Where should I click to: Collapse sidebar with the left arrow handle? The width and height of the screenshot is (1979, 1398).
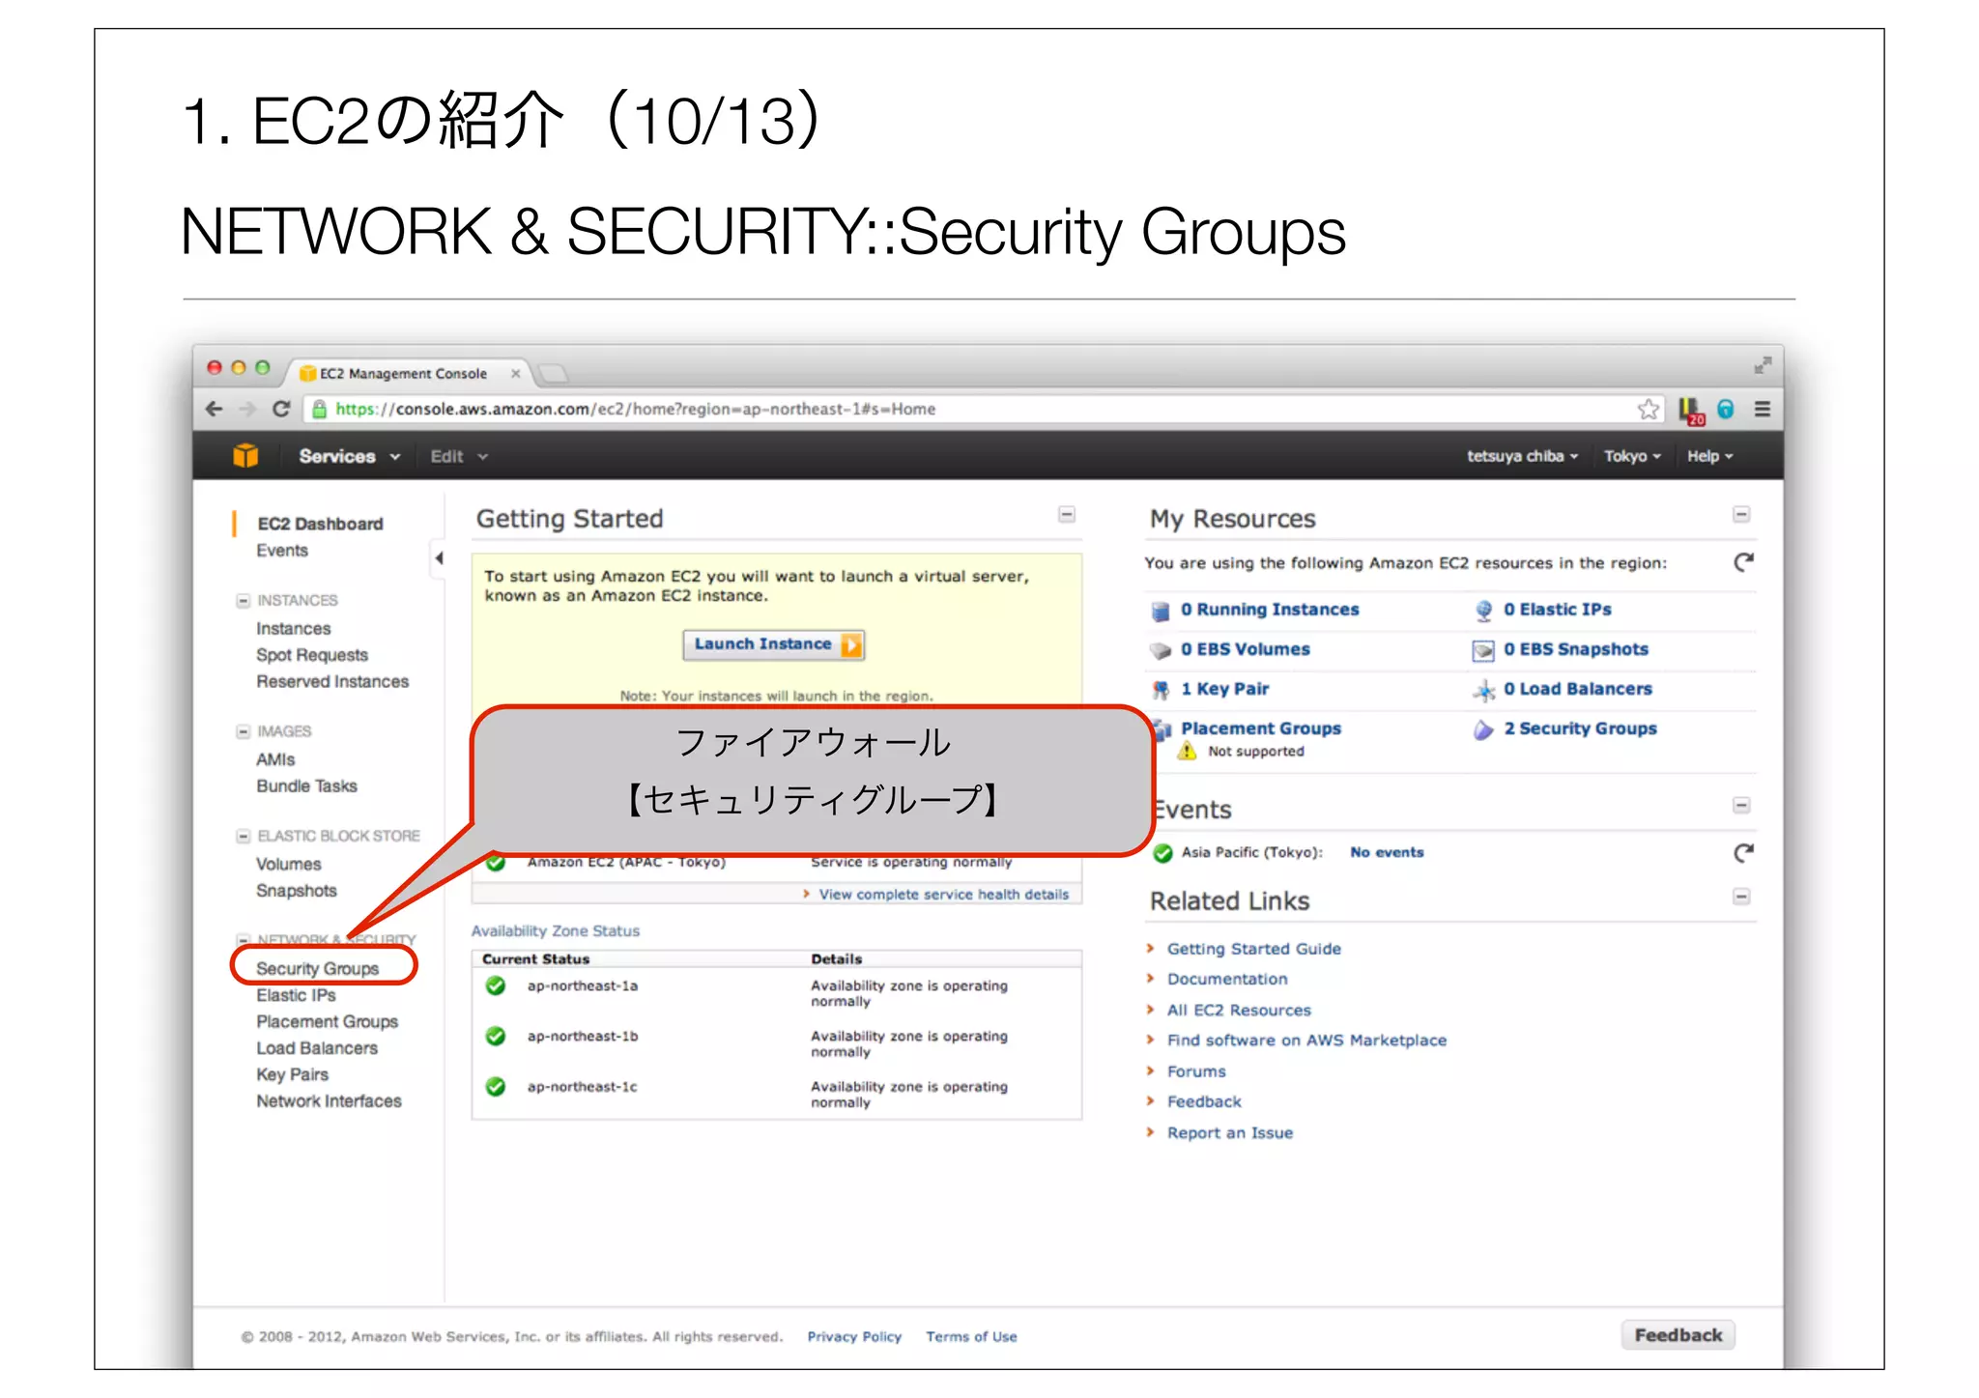[439, 557]
